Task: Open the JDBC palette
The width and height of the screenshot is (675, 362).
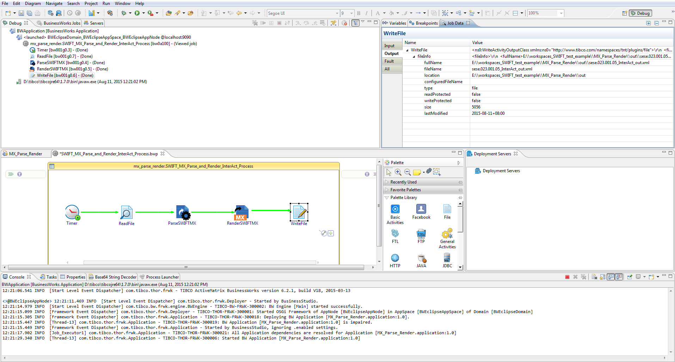Action: coord(447,261)
